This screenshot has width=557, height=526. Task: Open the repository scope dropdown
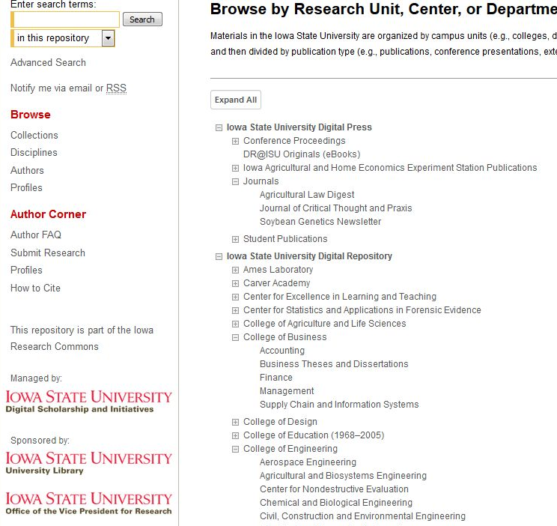108,38
